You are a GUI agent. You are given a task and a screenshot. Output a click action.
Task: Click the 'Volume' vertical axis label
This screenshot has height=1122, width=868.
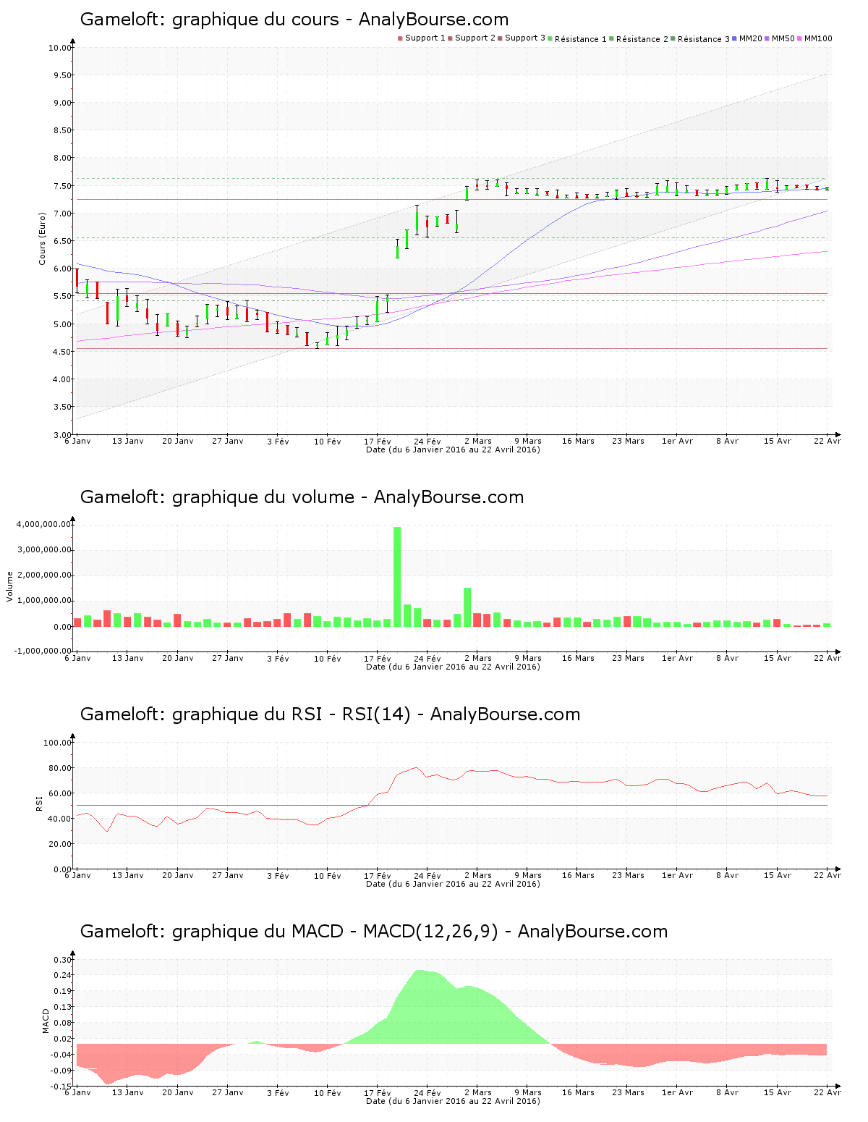click(x=10, y=586)
